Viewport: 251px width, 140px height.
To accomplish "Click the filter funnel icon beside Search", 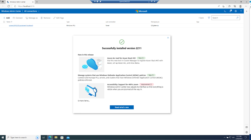I will pos(209,18).
